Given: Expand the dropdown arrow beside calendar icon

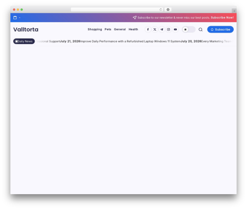Looking at the screenshot, I should (20, 18).
